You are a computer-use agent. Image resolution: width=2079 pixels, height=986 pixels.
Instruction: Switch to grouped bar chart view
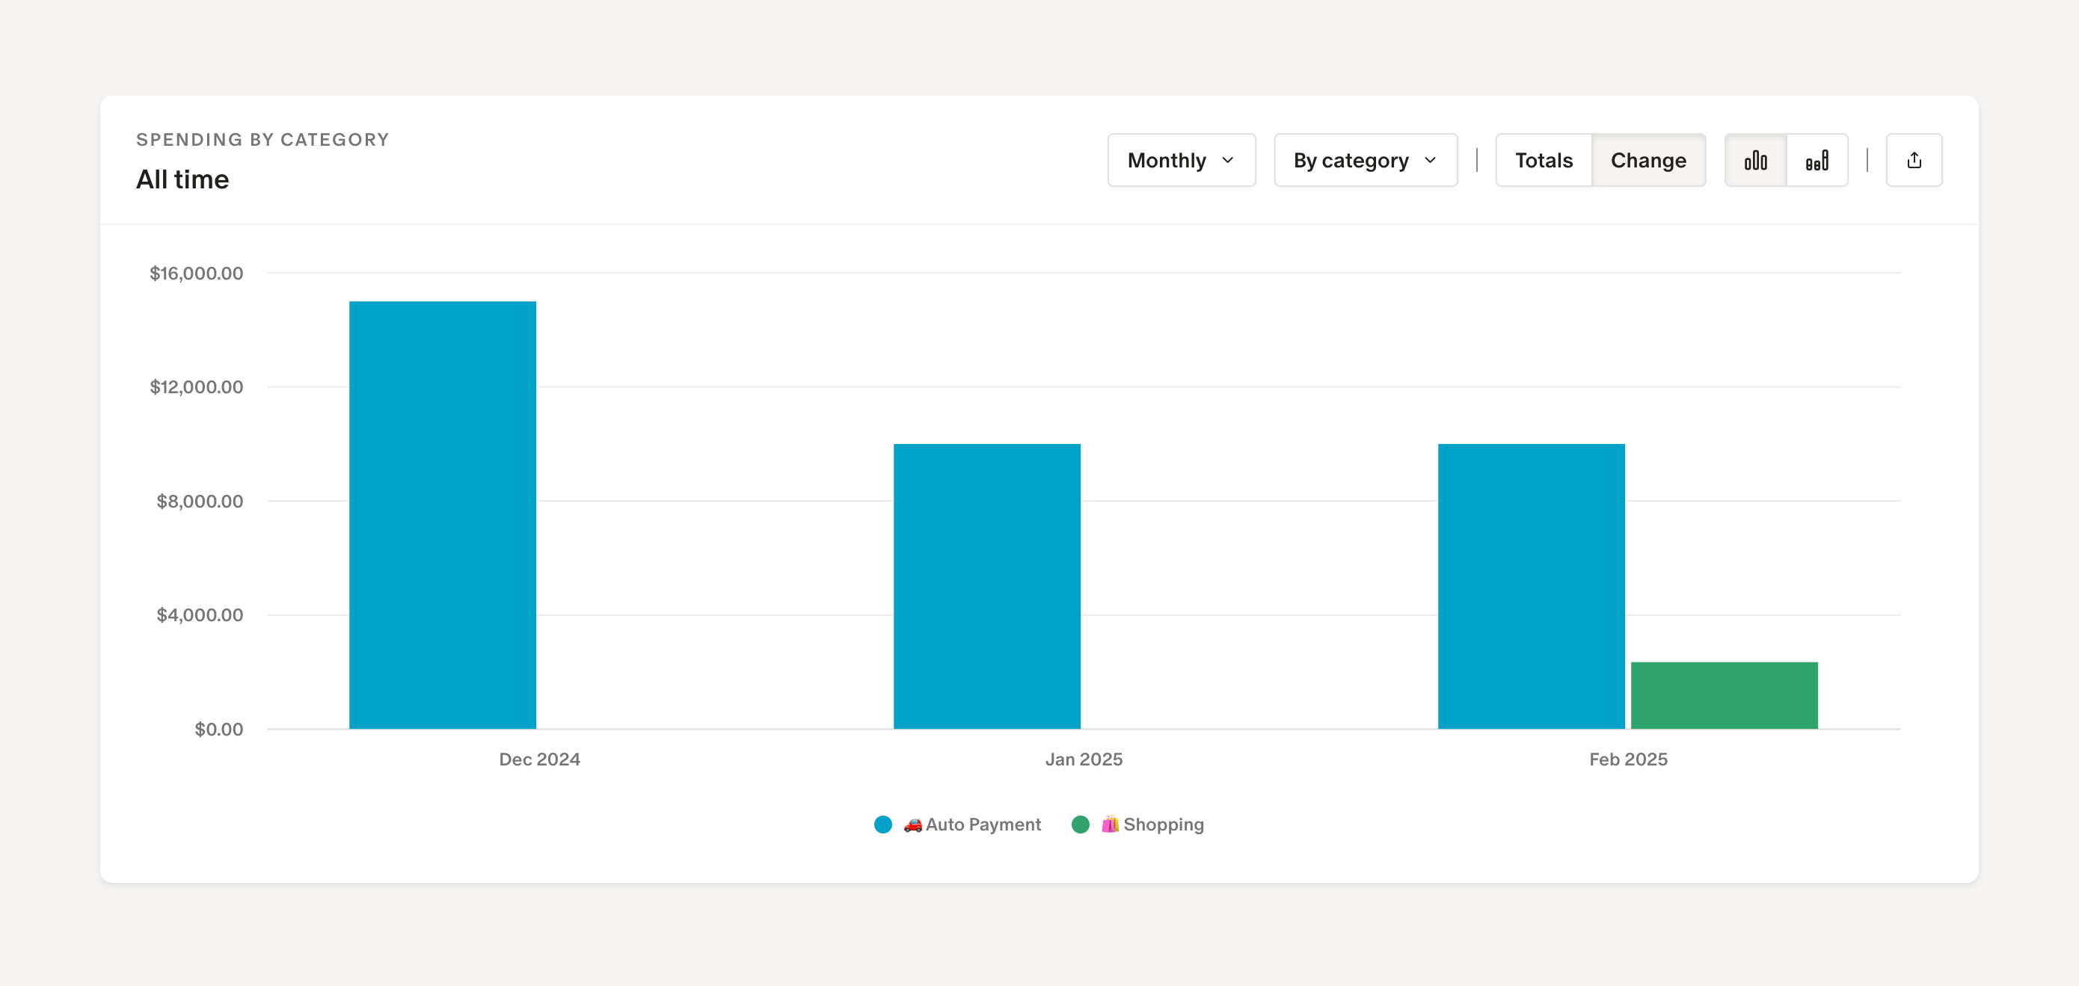[x=1755, y=161]
